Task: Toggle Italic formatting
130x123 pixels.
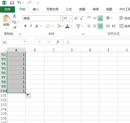Action: tap(31, 26)
